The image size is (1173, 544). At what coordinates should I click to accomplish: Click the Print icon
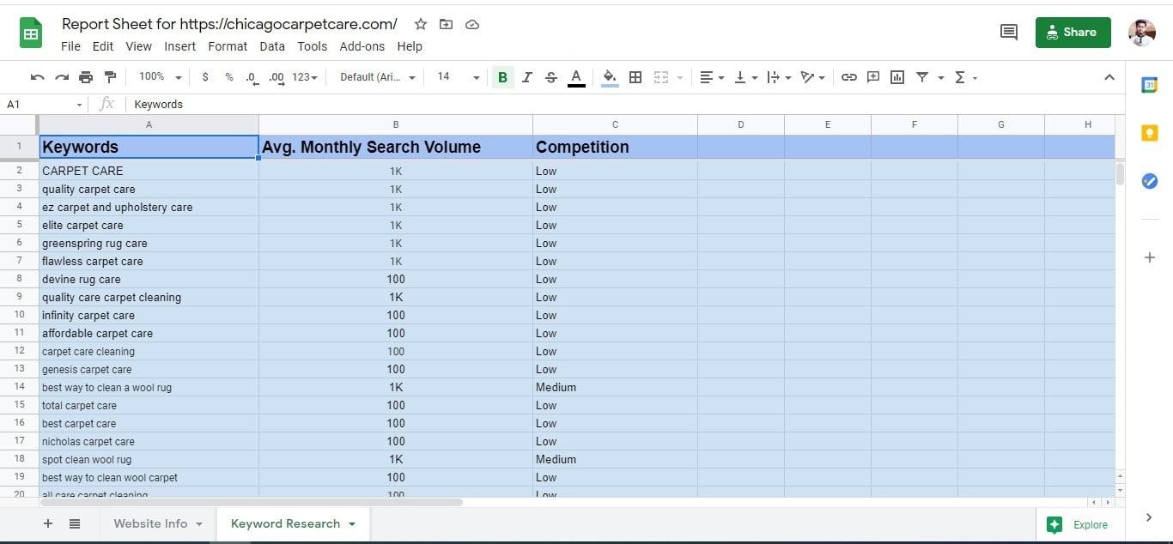pyautogui.click(x=85, y=77)
